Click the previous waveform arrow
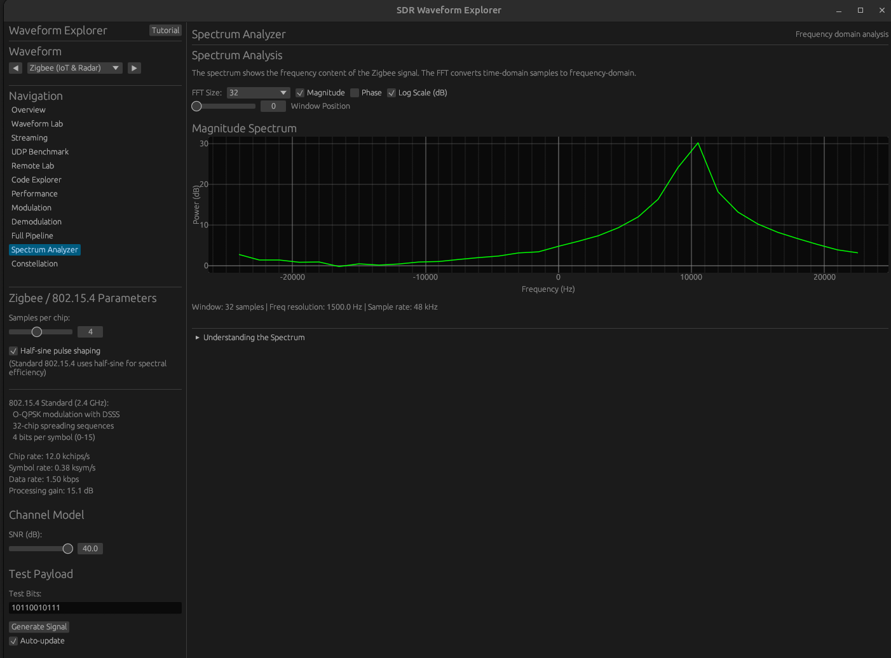 pos(15,67)
